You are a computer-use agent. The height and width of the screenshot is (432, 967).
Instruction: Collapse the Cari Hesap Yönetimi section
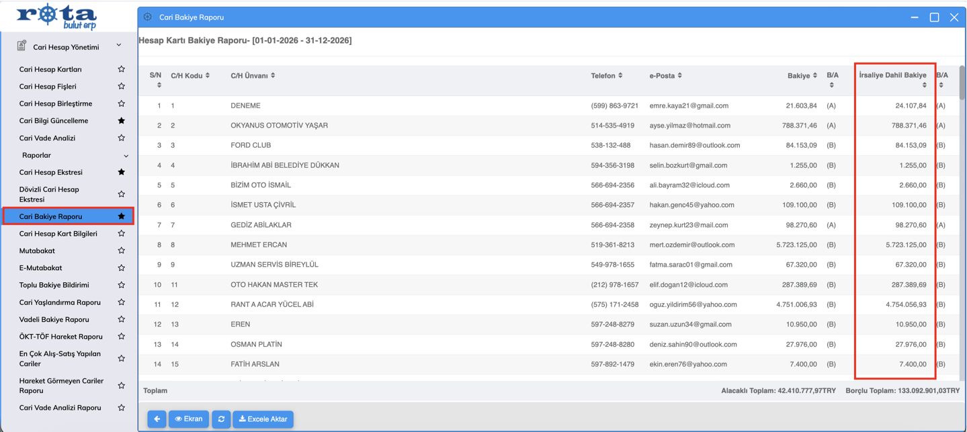pyautogui.click(x=119, y=46)
